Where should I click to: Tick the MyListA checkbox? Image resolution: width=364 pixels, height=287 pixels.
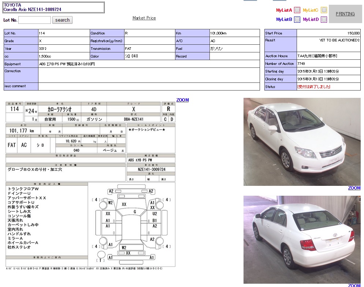(x=297, y=10)
